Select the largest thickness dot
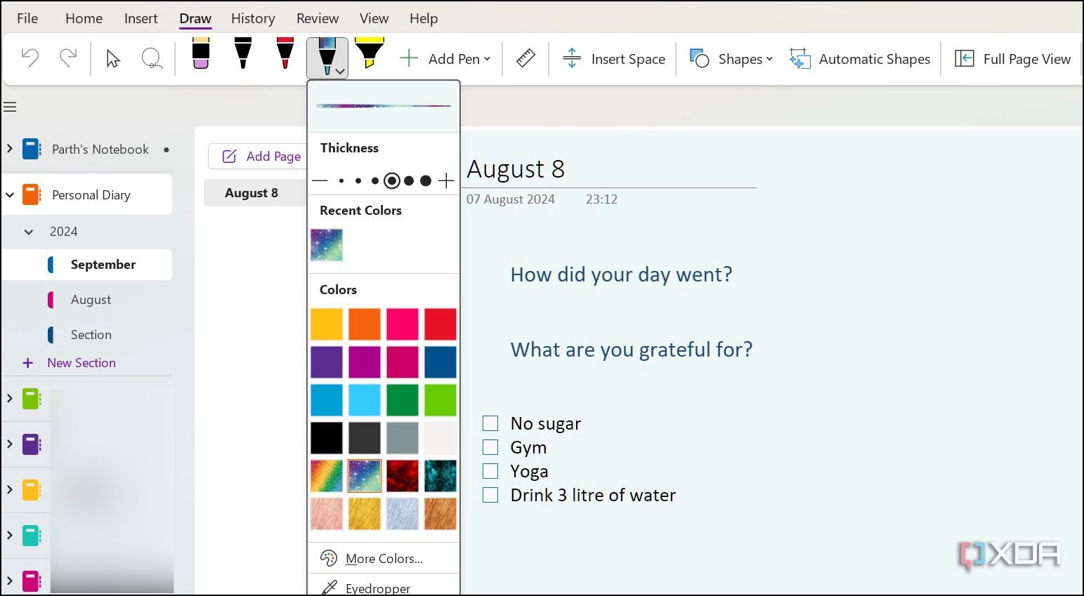1084x596 pixels. (x=426, y=181)
